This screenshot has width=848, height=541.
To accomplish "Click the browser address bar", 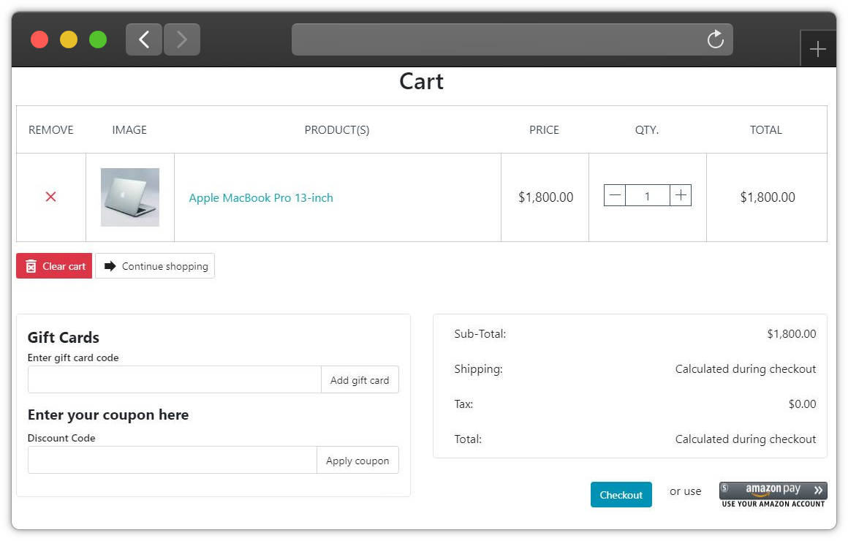I will click(512, 39).
